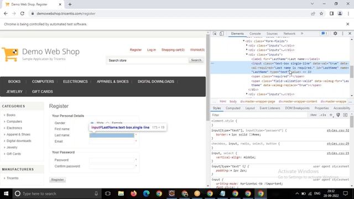
Task: Expand the first collapsed div class inputs node
Action: (247, 45)
